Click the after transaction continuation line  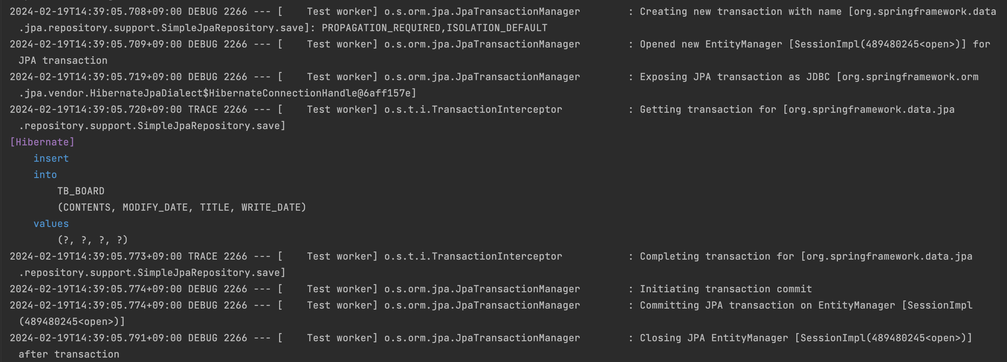69,354
